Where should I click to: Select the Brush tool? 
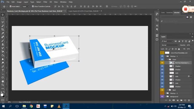[x=3, y=41]
